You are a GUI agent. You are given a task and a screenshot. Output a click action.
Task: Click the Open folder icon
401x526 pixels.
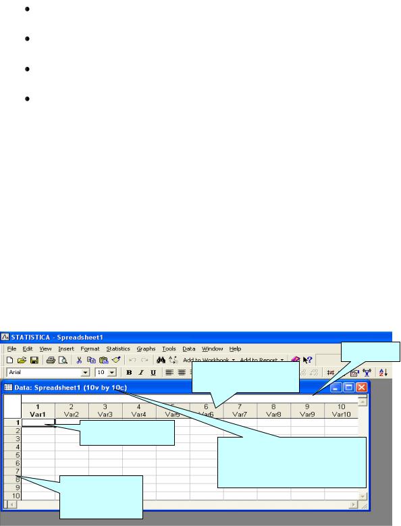(22, 360)
